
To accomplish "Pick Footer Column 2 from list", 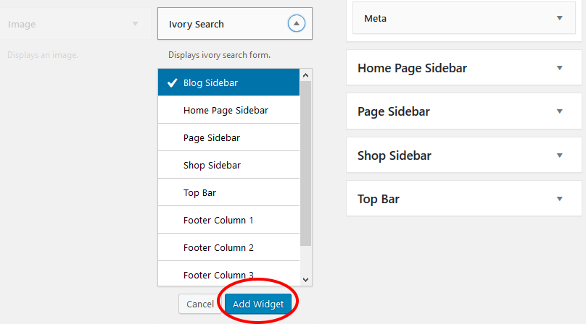I will pos(228,247).
